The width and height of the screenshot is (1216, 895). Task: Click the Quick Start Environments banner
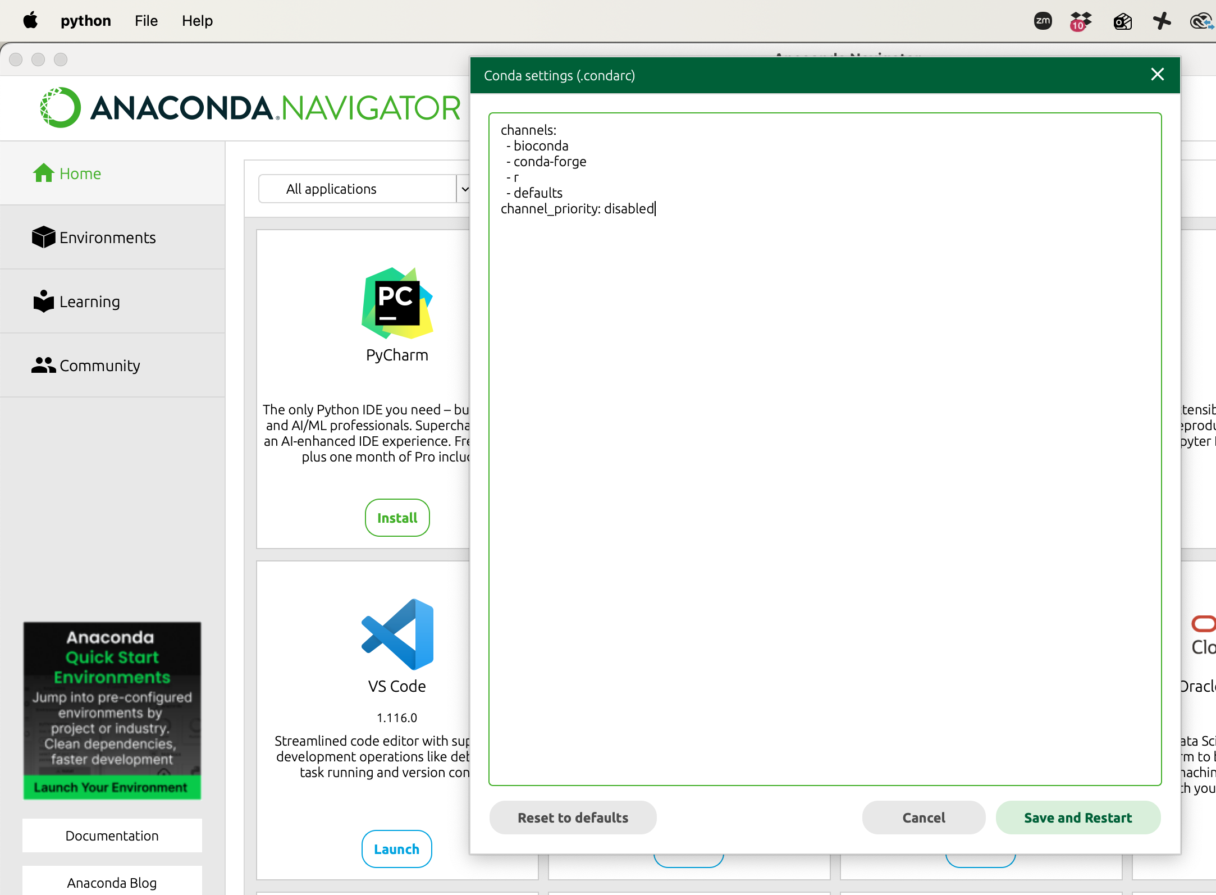[112, 710]
